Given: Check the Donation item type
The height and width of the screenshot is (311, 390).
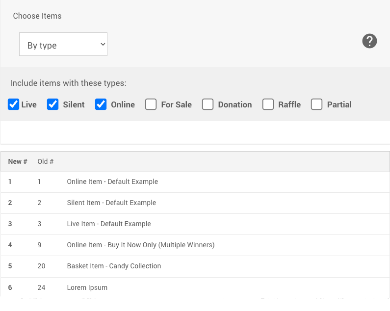Looking at the screenshot, I should pos(208,104).
